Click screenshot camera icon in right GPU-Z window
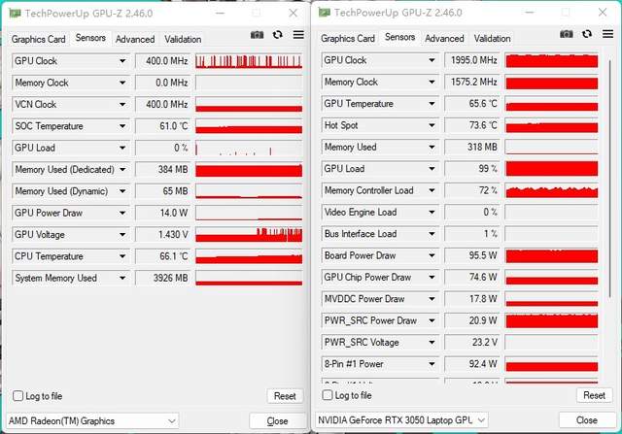This screenshot has width=622, height=434. click(567, 34)
